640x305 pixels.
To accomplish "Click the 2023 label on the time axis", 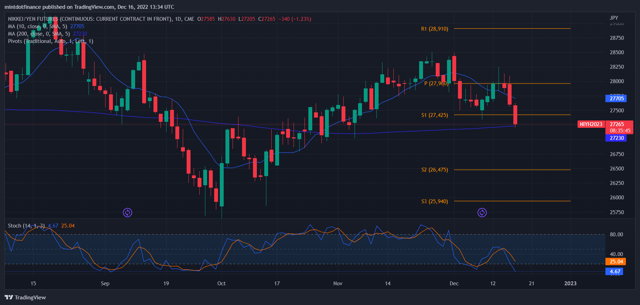I will 570,284.
